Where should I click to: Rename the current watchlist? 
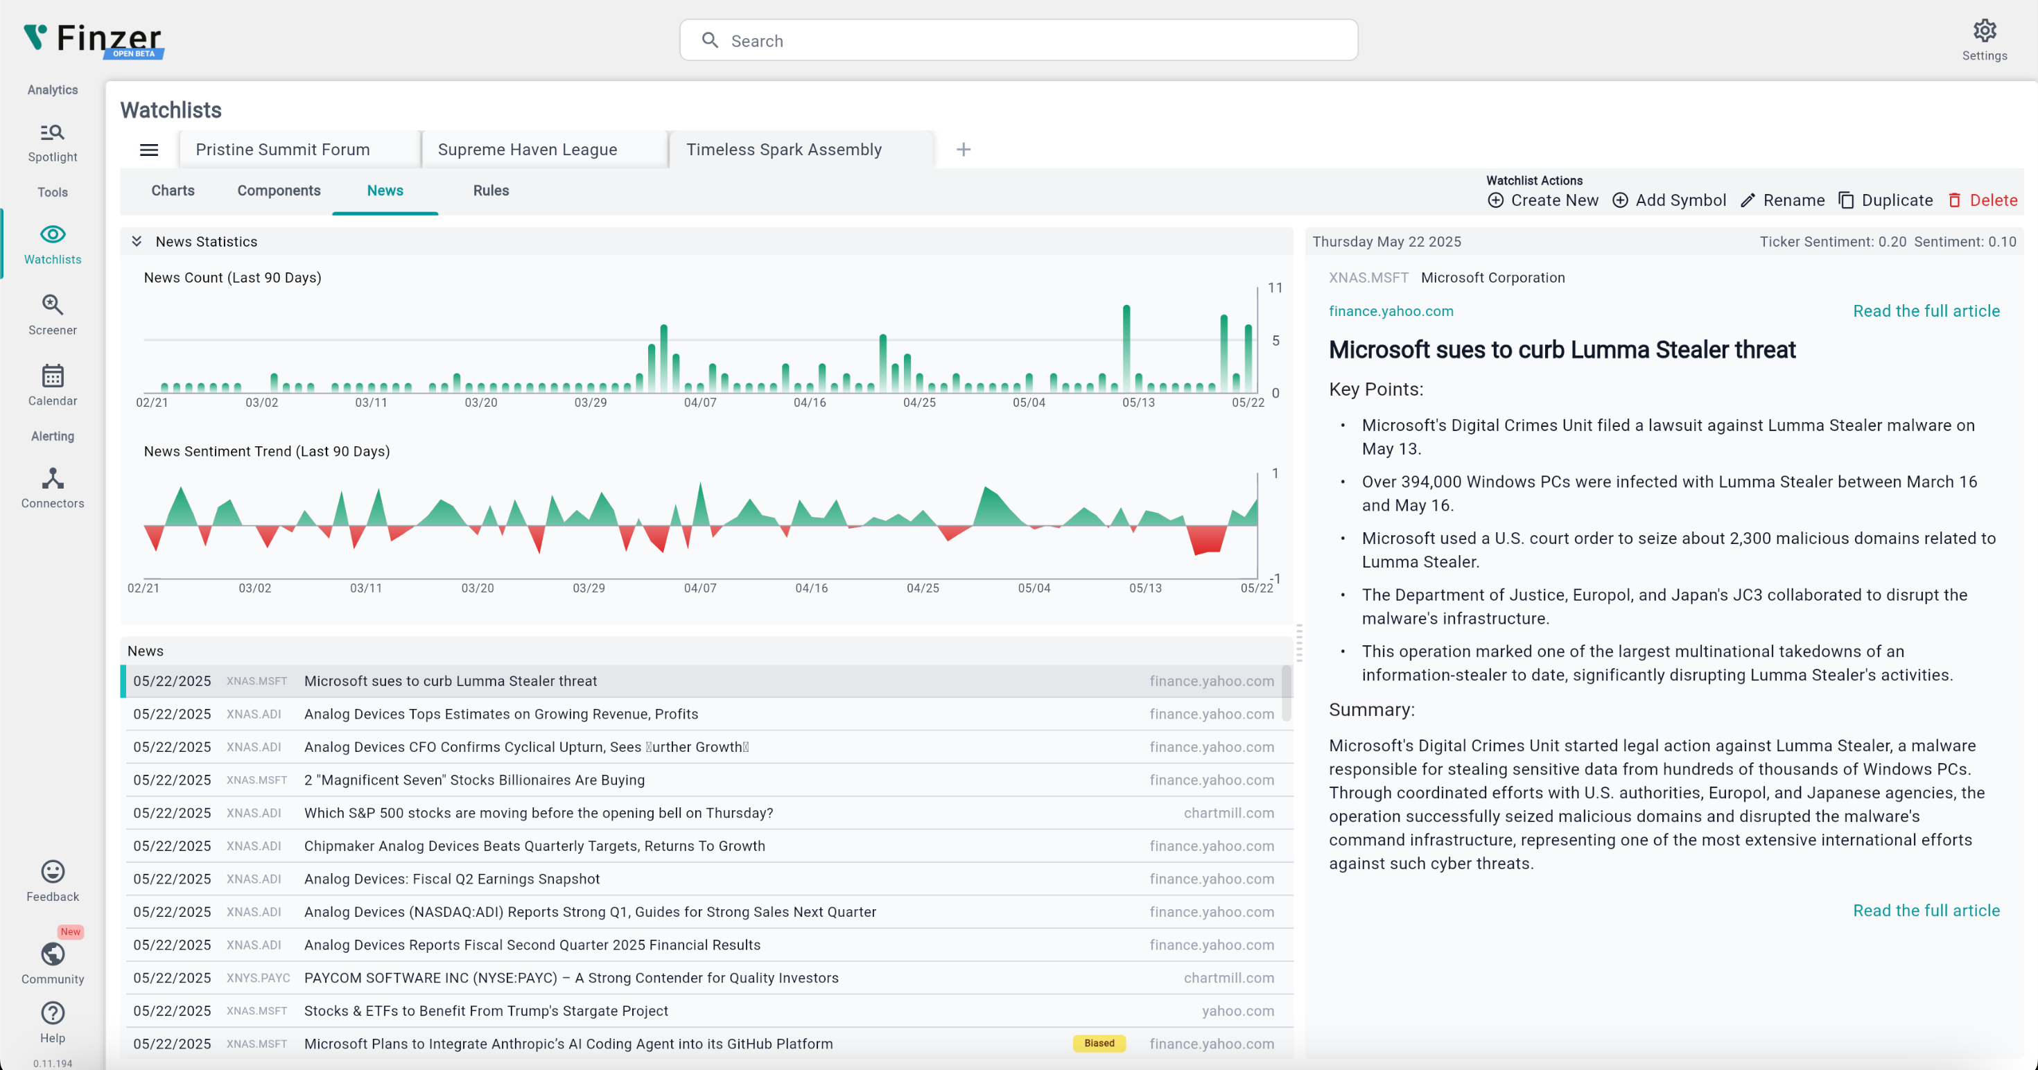(1782, 200)
